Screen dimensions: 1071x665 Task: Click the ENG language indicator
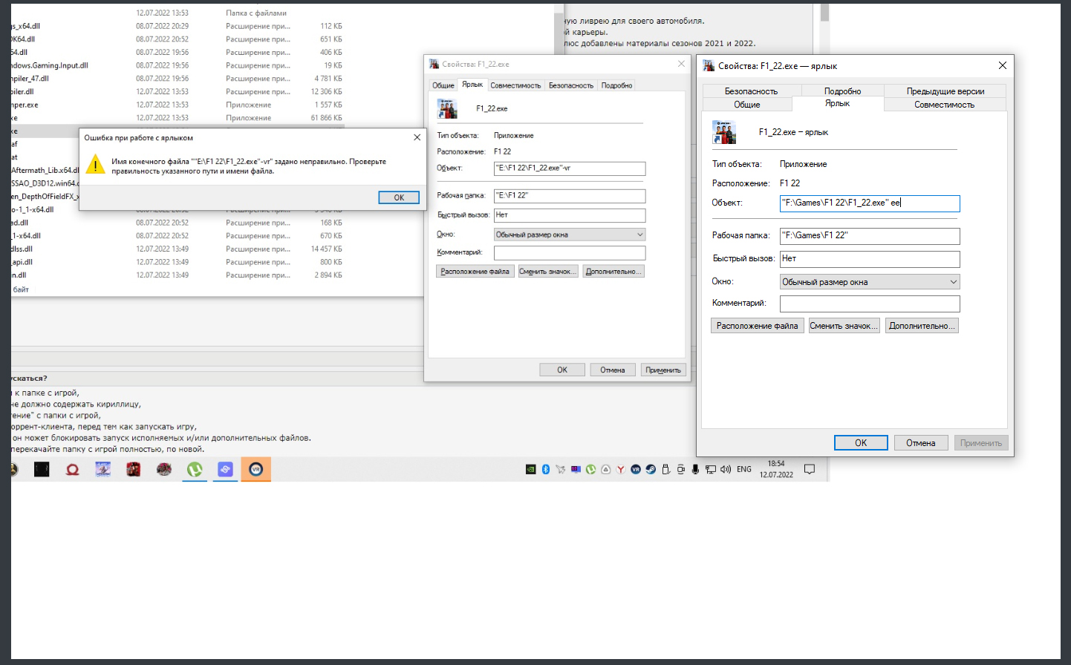tap(744, 469)
